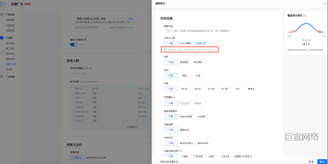Select Android系统 option
The width and height of the screenshot is (328, 164).
pyautogui.click(x=186, y=117)
